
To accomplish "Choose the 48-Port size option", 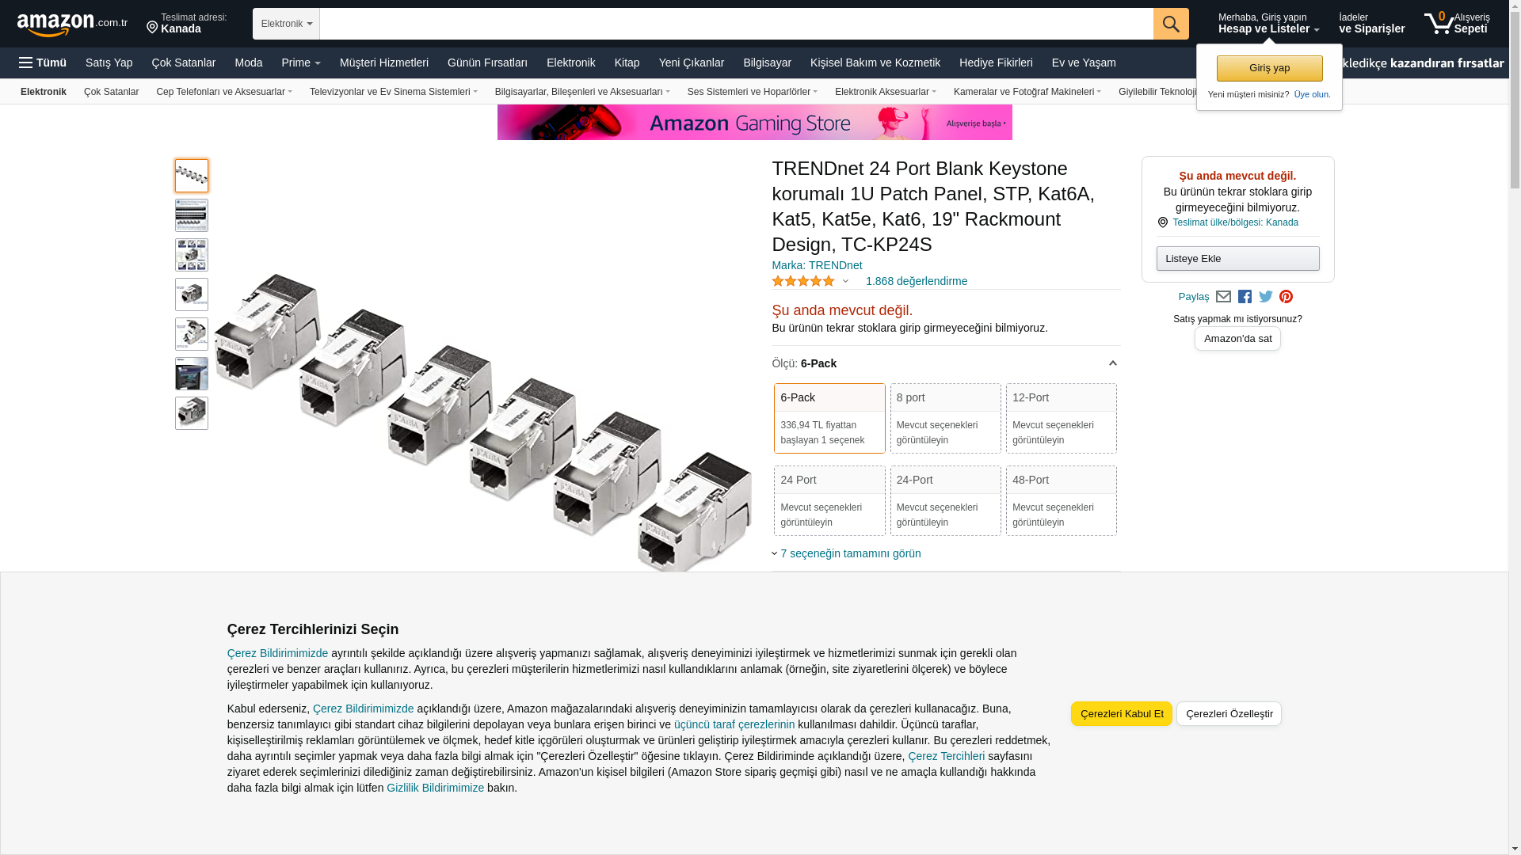I will (1062, 500).
